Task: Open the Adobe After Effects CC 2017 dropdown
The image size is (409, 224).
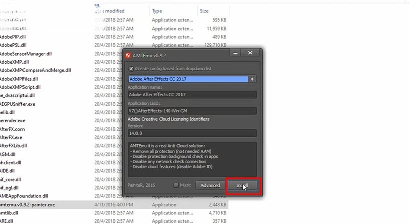Action: [192, 79]
